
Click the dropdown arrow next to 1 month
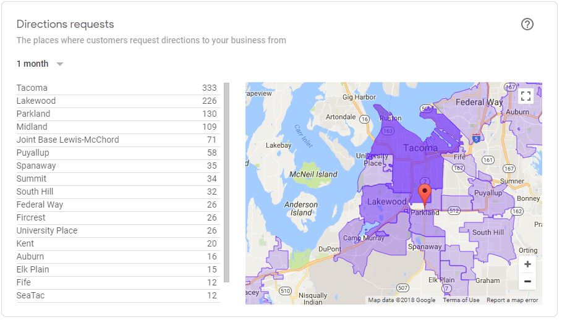60,64
